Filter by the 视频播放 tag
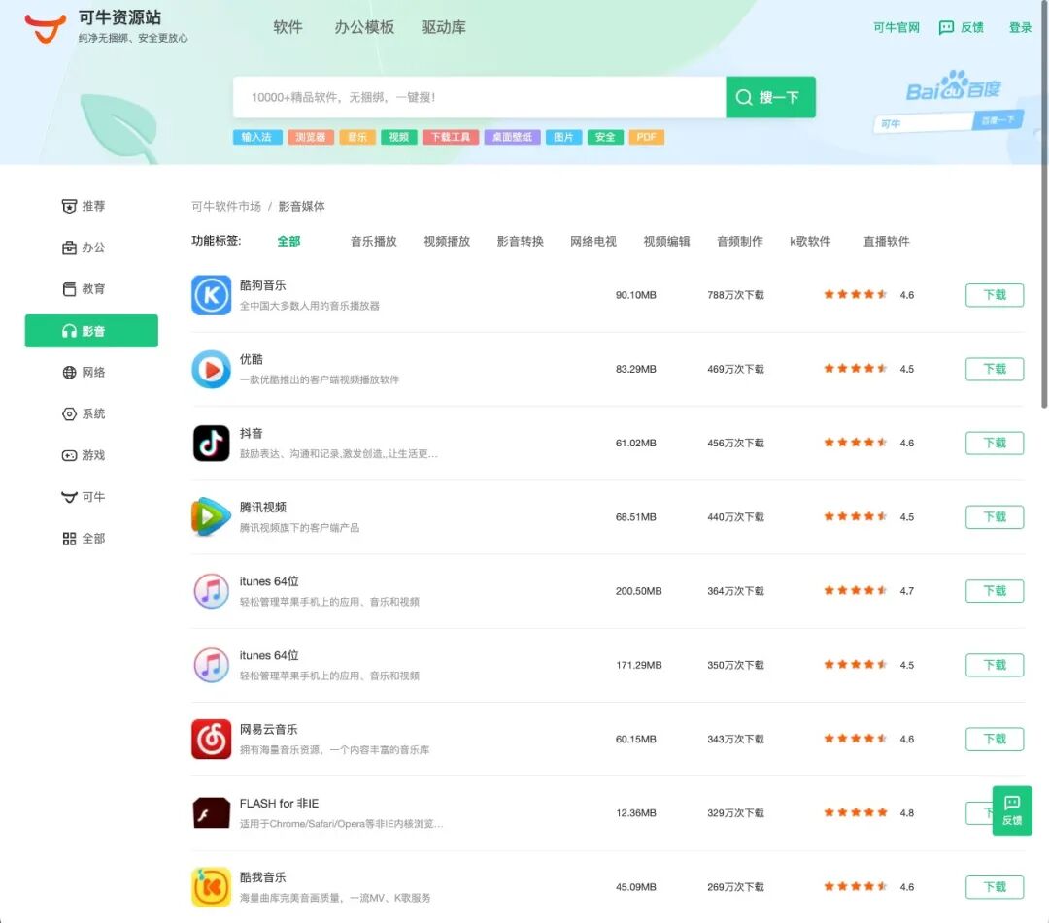Image resolution: width=1049 pixels, height=923 pixels. click(447, 241)
